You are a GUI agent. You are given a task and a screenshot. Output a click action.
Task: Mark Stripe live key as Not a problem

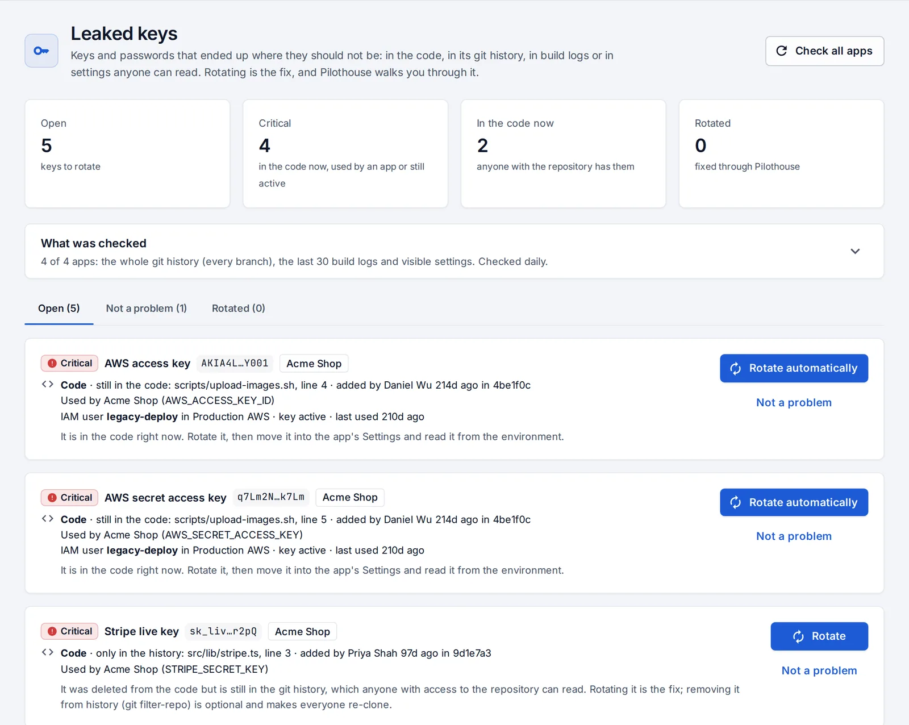click(x=819, y=670)
